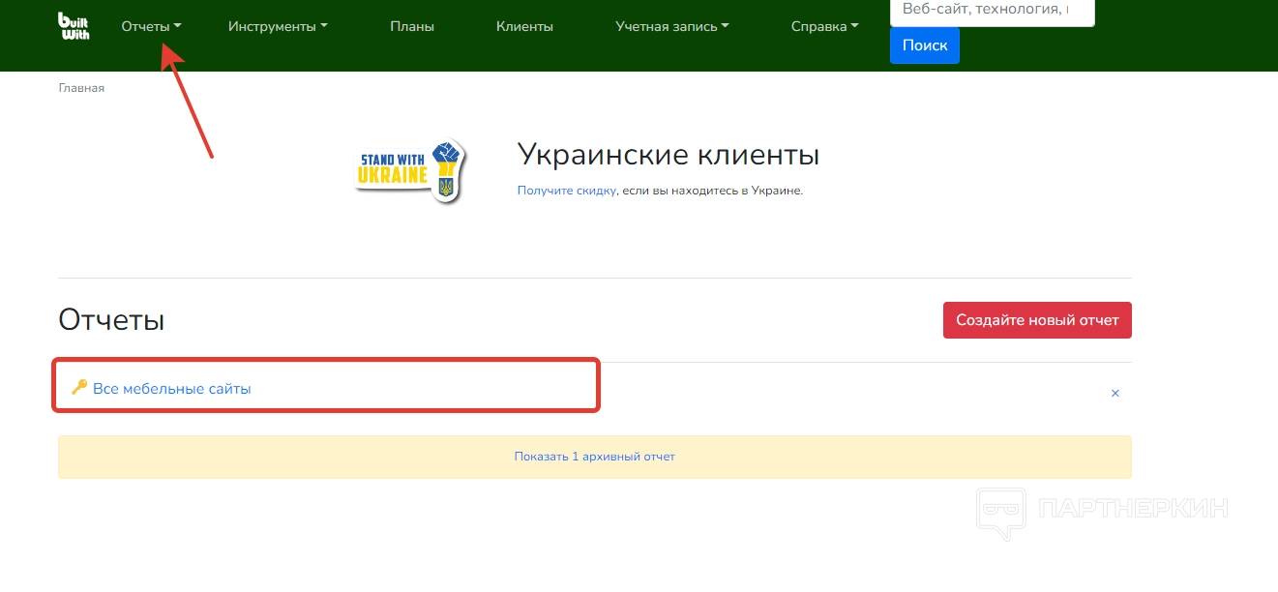Click the Создайте новый отчет button

1037,320
